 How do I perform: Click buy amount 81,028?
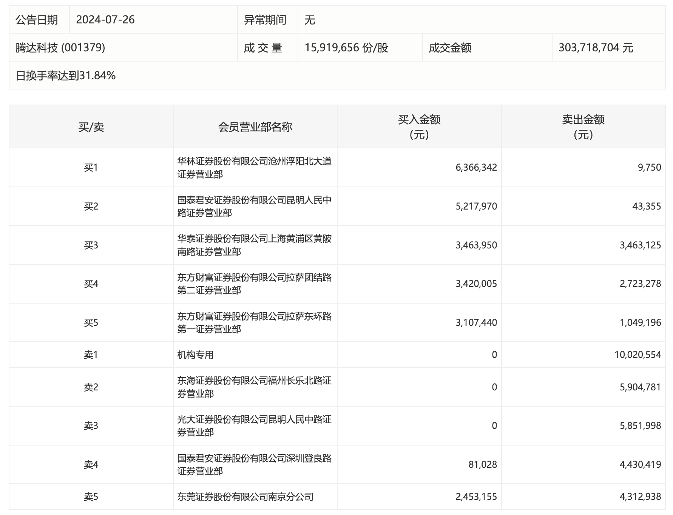(483, 464)
